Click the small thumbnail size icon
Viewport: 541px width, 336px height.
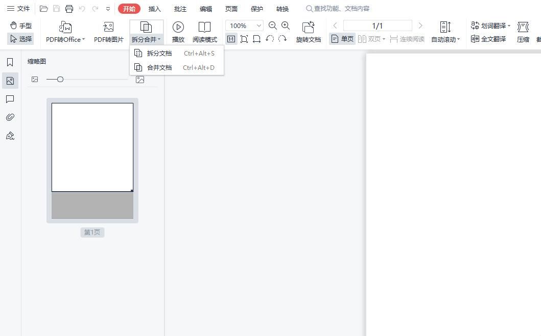coord(35,79)
